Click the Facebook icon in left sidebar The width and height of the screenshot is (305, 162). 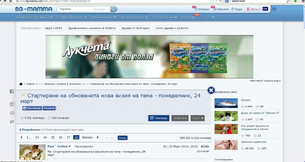12,92
